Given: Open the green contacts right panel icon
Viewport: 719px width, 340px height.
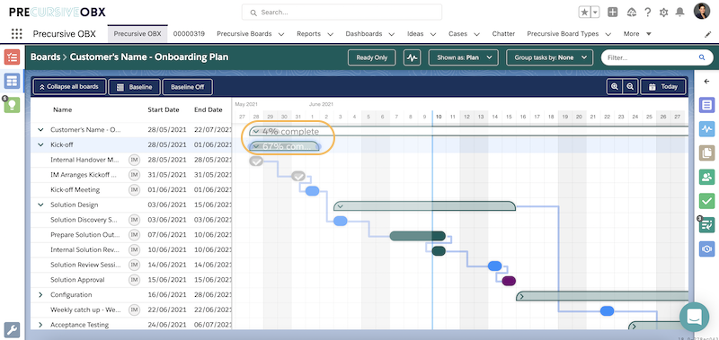Looking at the screenshot, I should pyautogui.click(x=706, y=177).
